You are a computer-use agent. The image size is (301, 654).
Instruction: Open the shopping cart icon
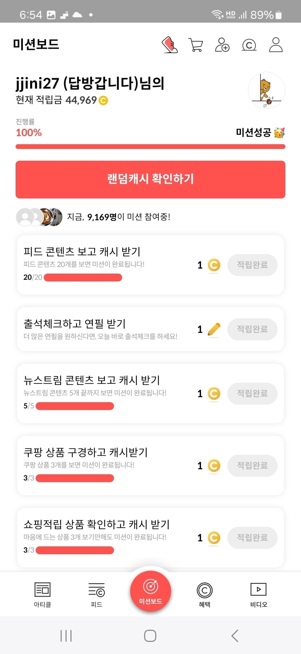196,45
